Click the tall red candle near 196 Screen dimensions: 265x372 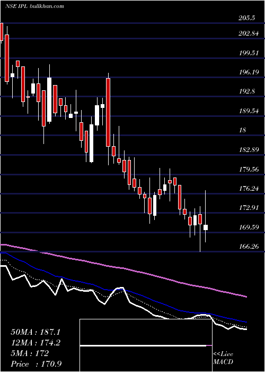108,112
